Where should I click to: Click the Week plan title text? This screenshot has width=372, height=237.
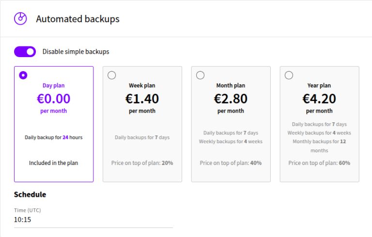click(142, 86)
